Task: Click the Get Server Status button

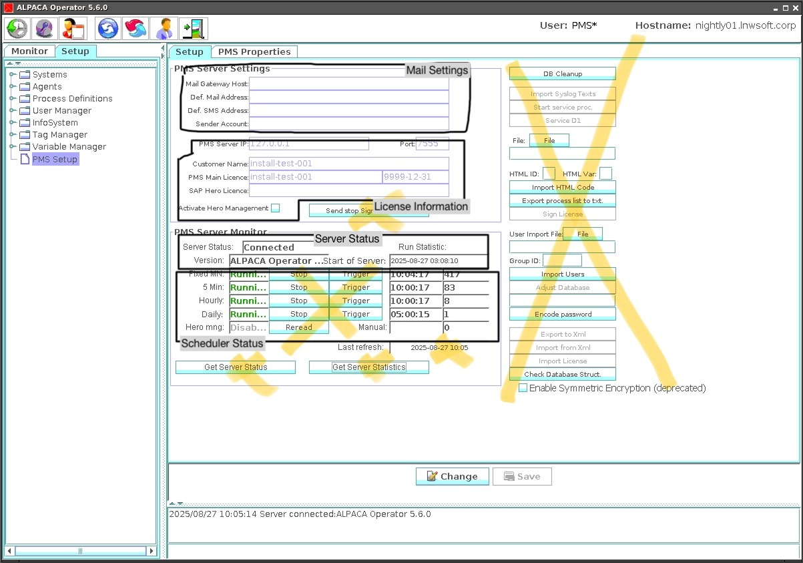Action: click(x=236, y=367)
